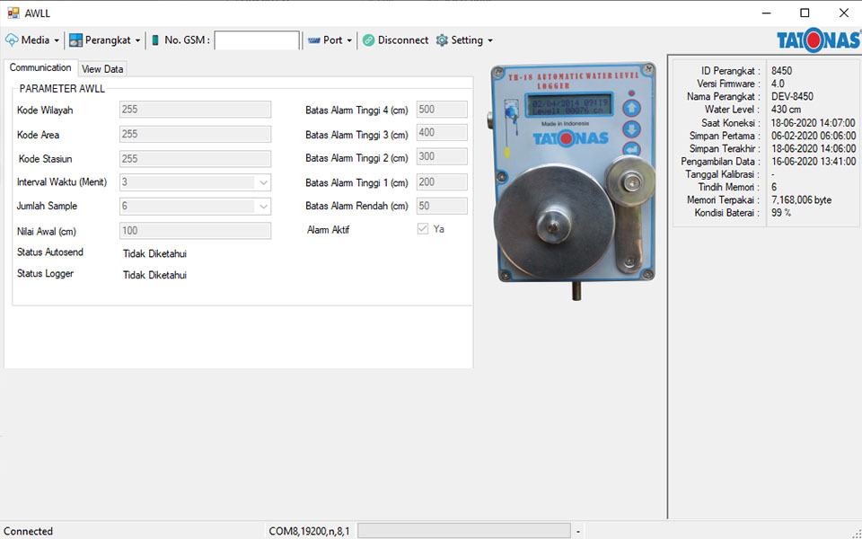Expand the Jumlah Sample dropdown
This screenshot has height=539, width=862.
pos(263,206)
